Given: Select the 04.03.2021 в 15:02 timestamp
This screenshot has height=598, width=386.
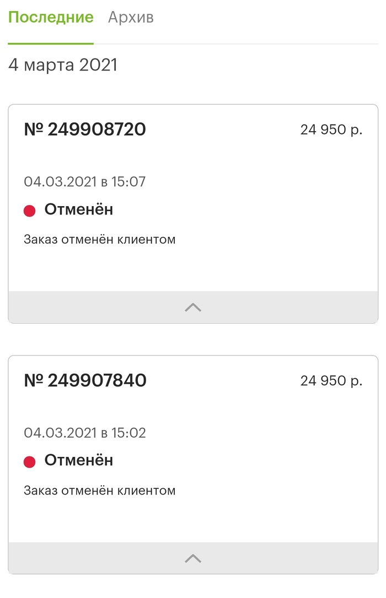Looking at the screenshot, I should click(84, 433).
